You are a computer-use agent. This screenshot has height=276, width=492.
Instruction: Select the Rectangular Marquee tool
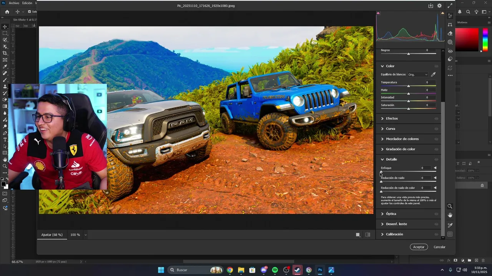(5, 33)
